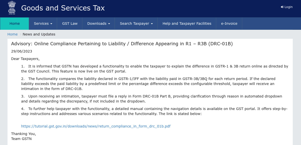Click the Home breadcrumb link
Screen dimensions: 301x145
pyautogui.click(x=13, y=34)
